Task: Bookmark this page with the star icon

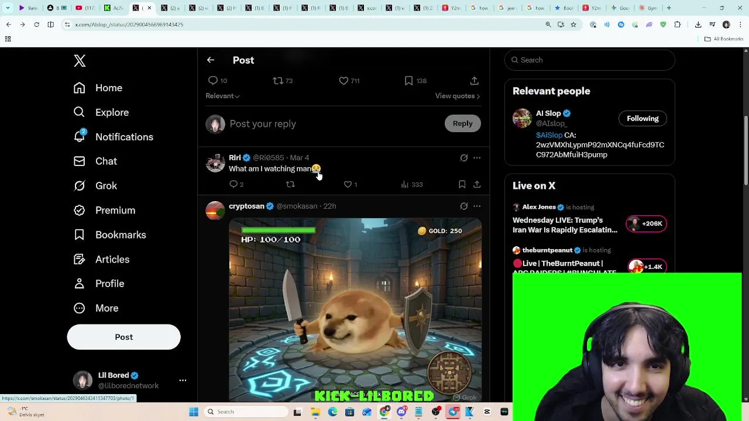Action: tap(573, 25)
